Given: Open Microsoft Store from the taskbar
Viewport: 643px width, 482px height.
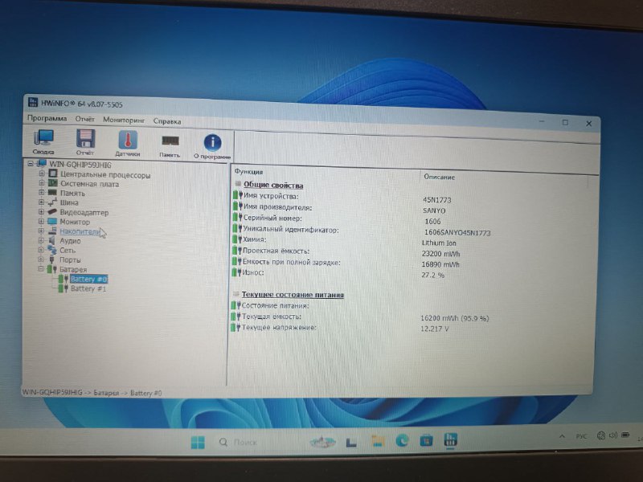Looking at the screenshot, I should coord(427,440).
